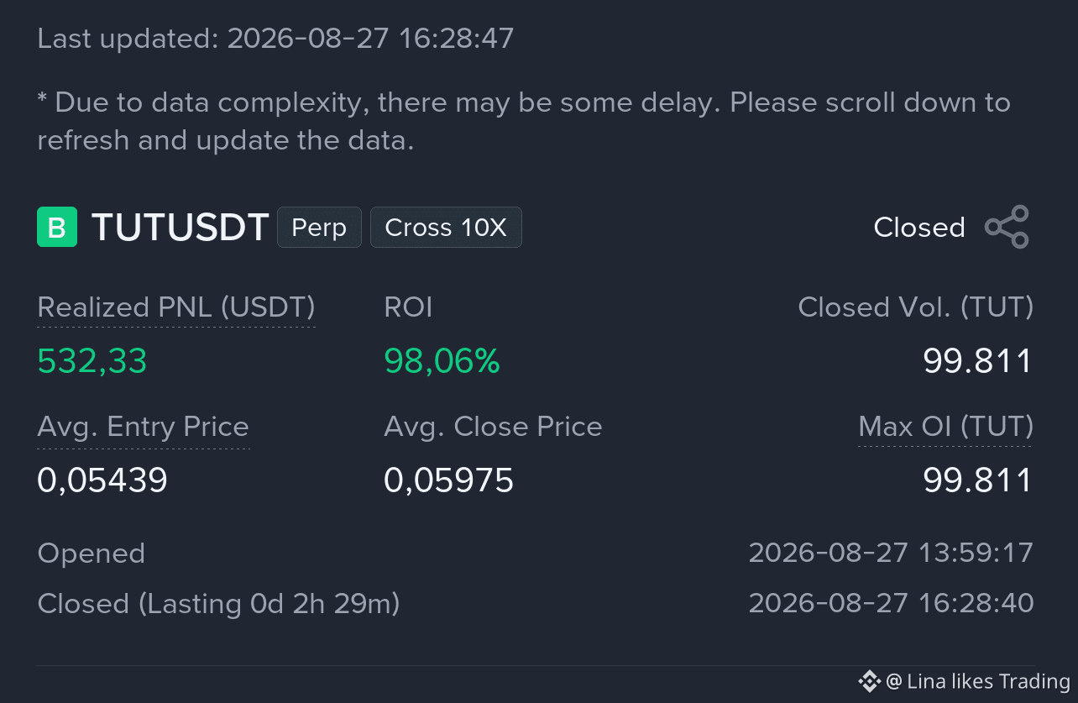1078x703 pixels.
Task: Select the Perp contract type tag
Action: pyautogui.click(x=319, y=228)
